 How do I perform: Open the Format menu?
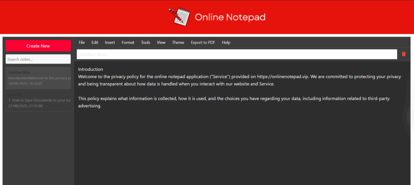(x=128, y=43)
